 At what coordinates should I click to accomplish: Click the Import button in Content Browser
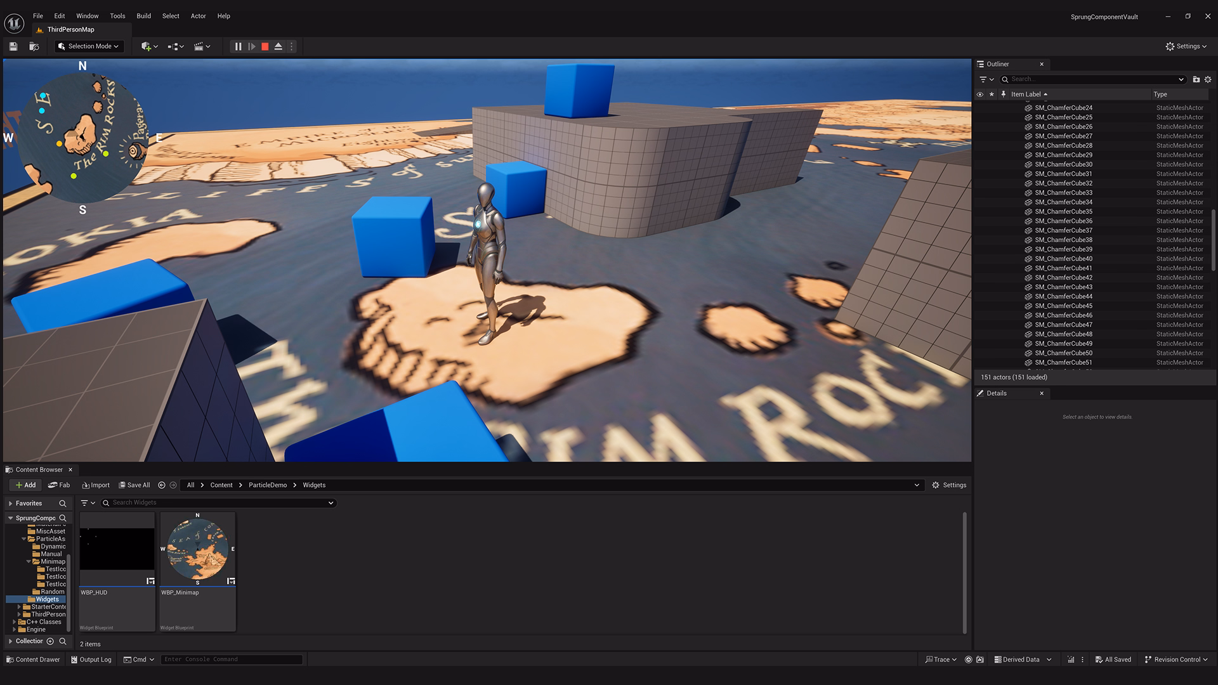point(96,485)
